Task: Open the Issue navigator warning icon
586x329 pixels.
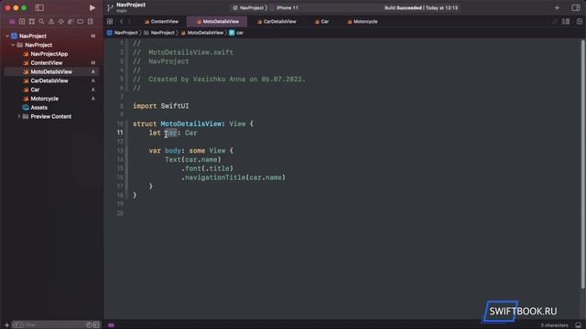Action: (x=51, y=22)
